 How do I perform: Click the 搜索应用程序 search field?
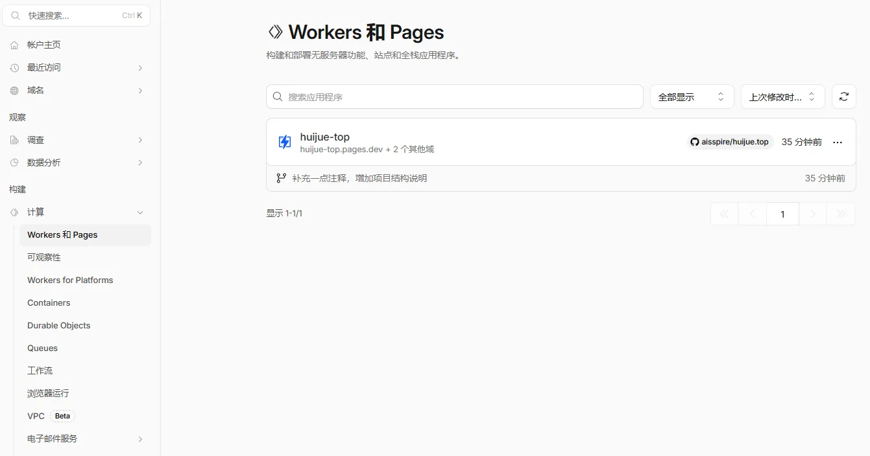coord(454,97)
